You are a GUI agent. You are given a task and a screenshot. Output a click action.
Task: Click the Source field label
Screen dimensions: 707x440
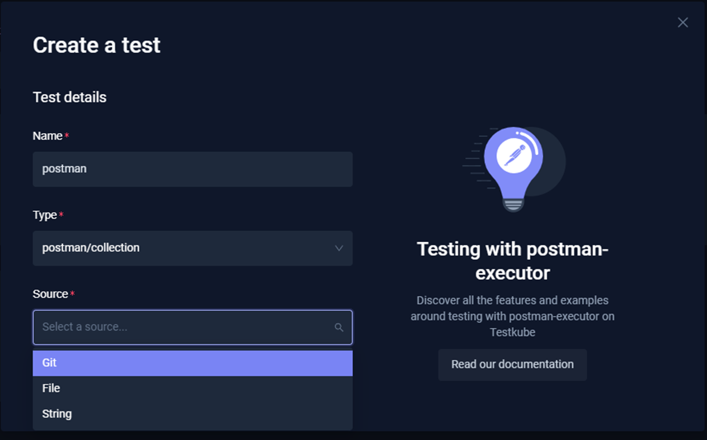click(51, 294)
